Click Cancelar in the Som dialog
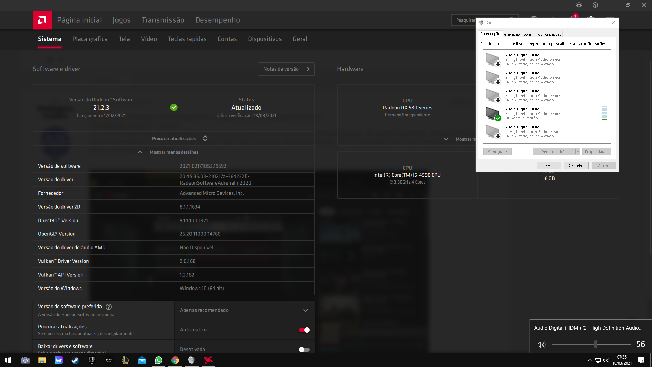652x367 pixels. (x=576, y=165)
